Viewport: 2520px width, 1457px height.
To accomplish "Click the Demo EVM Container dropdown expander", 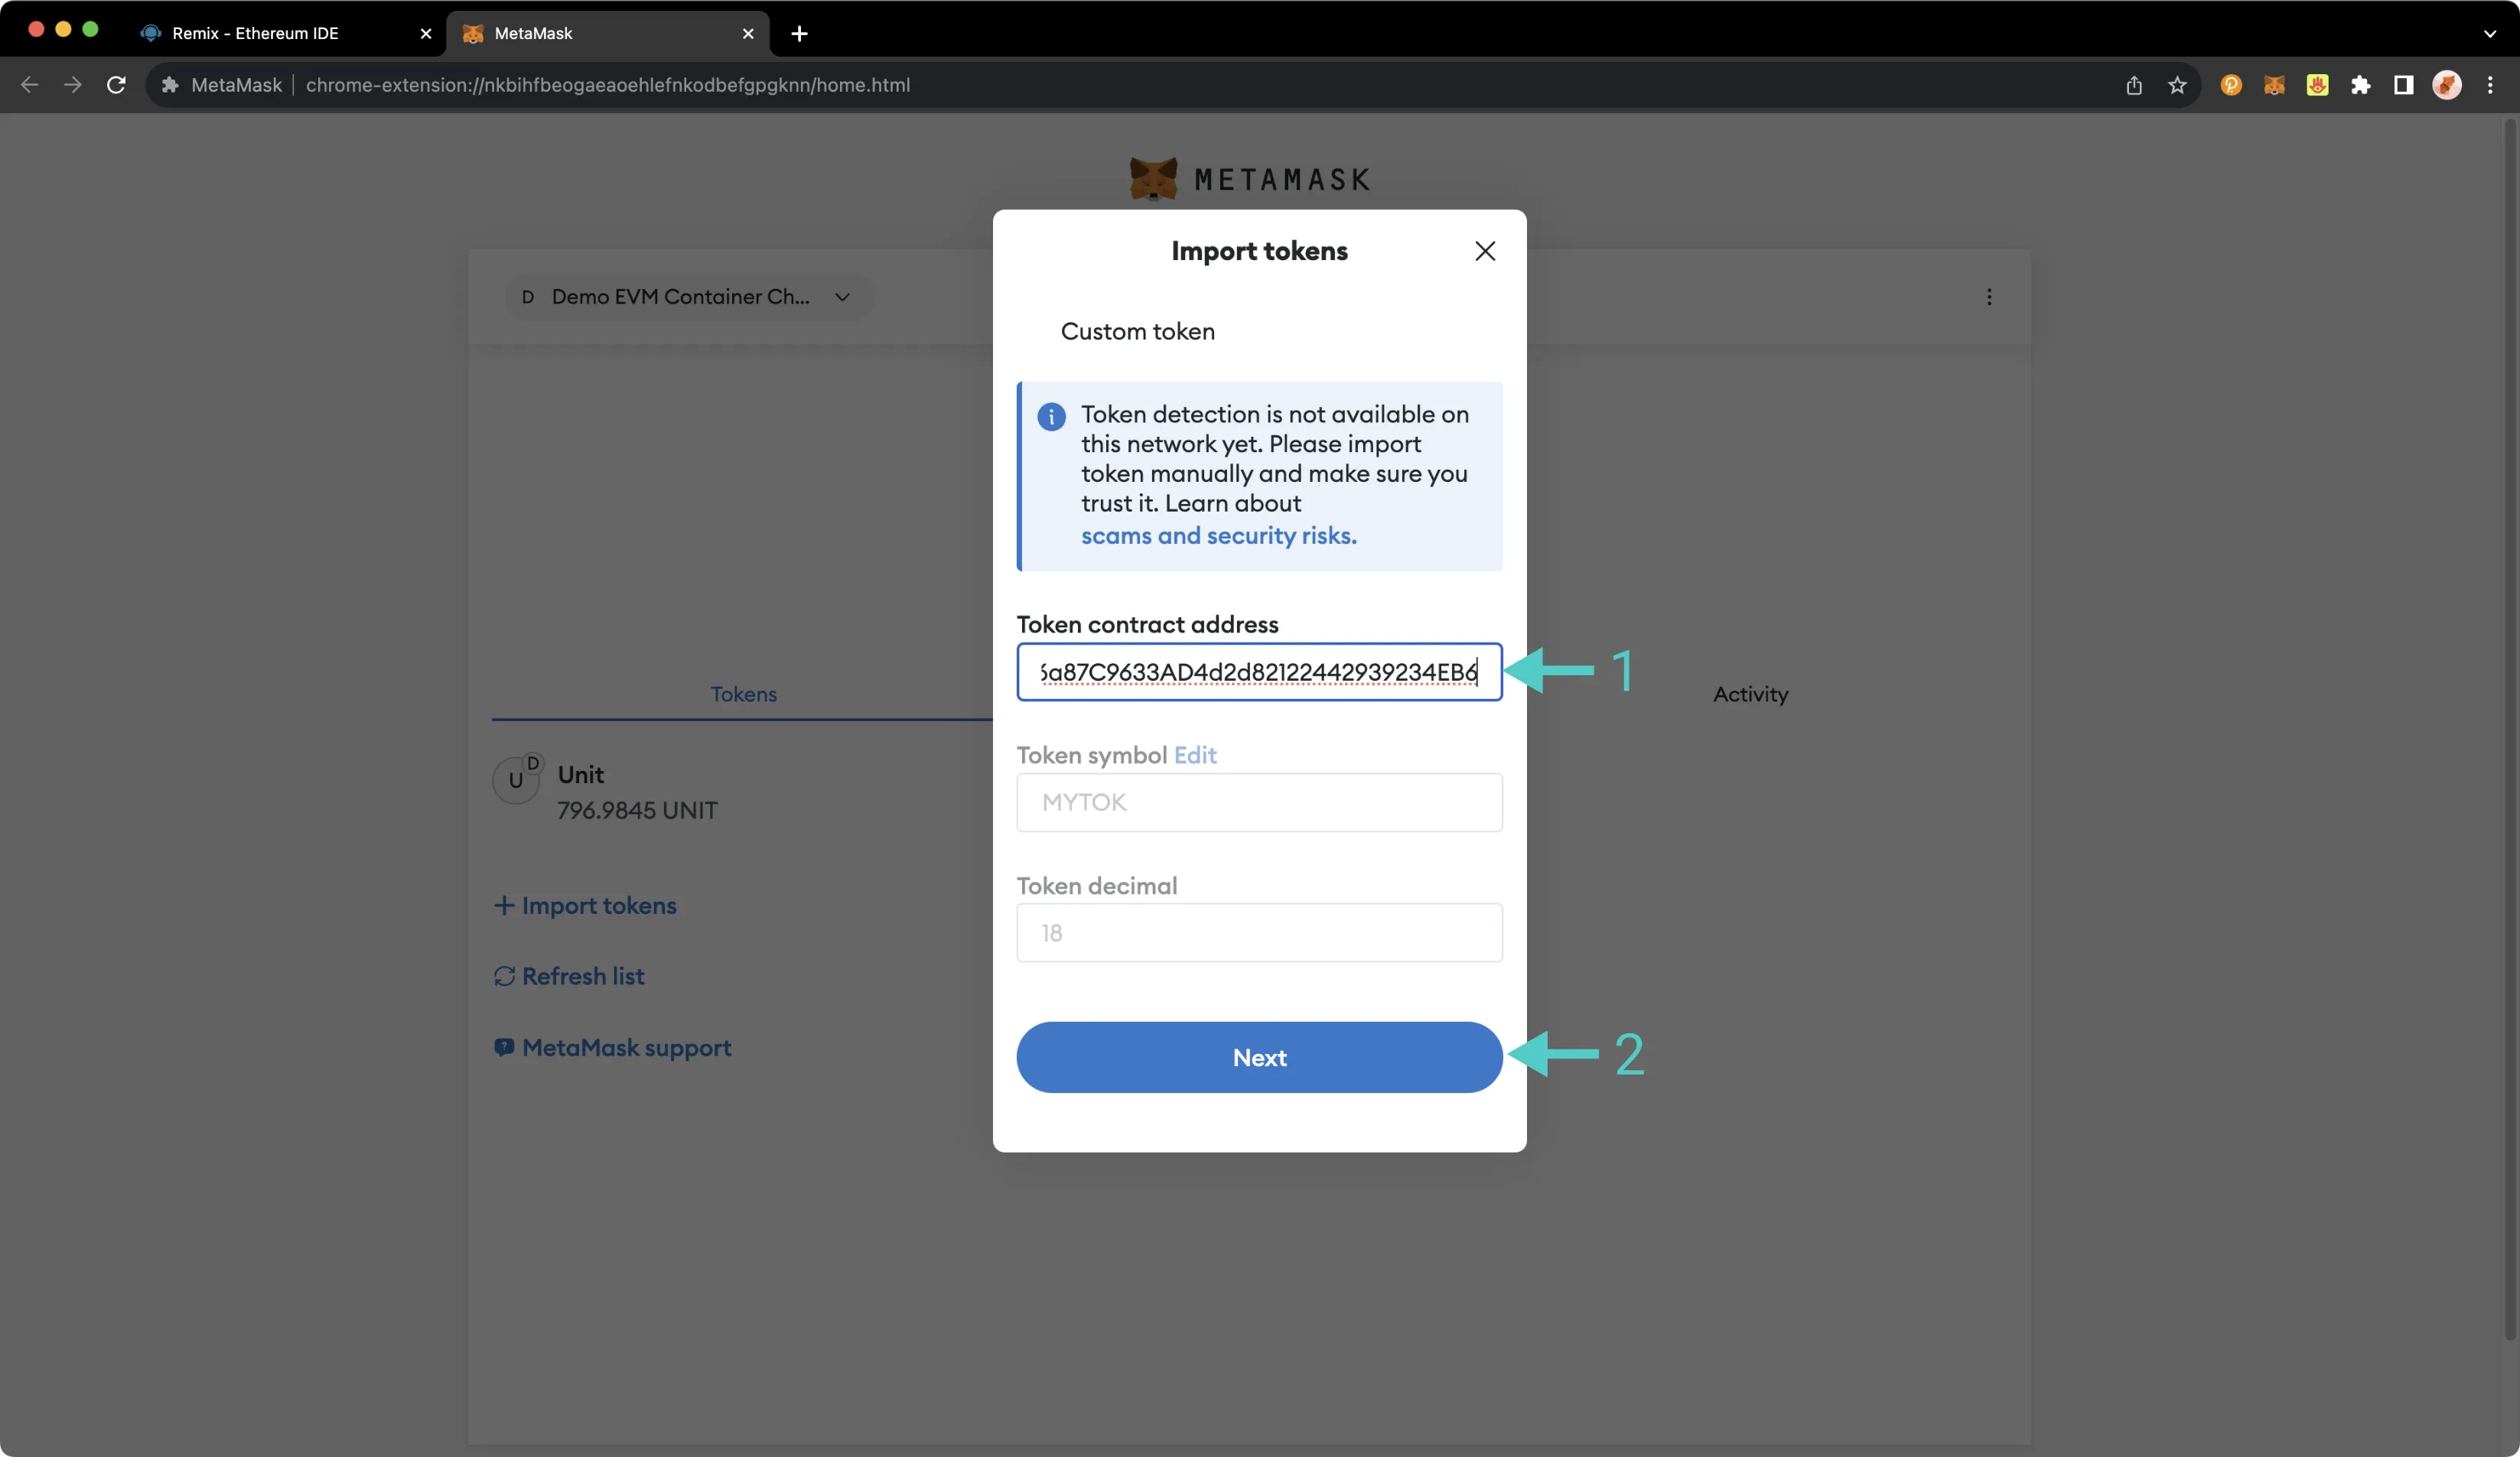I will coord(838,297).
